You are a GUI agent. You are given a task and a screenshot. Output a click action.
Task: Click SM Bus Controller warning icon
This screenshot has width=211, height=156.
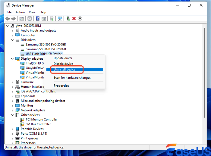tap(22, 124)
